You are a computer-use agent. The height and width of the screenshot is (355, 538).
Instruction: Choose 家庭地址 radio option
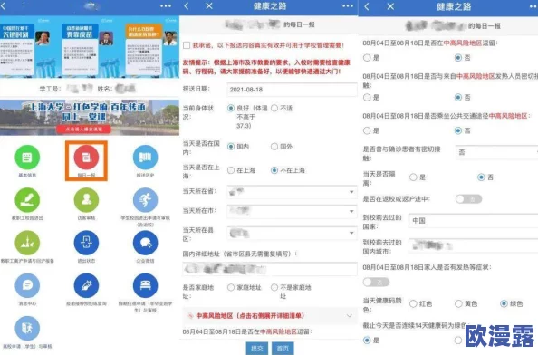tap(231, 287)
